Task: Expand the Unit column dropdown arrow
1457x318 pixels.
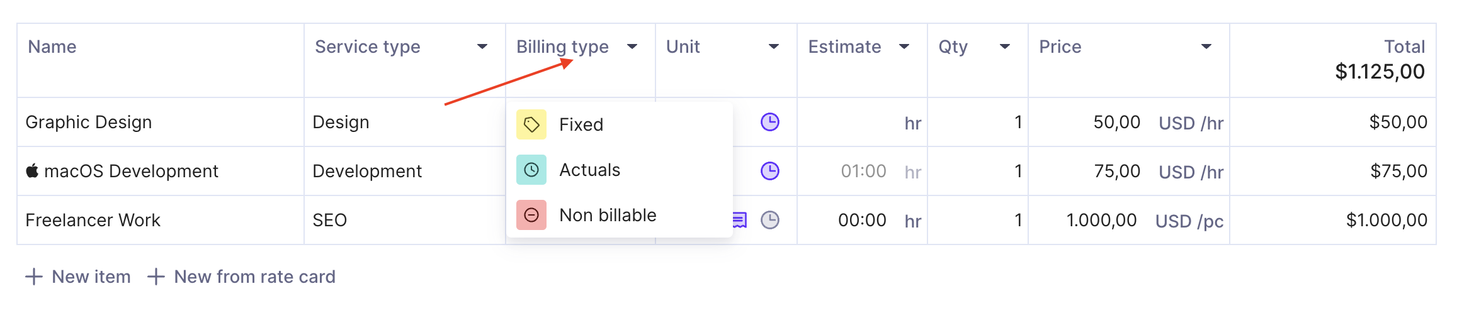Action: pyautogui.click(x=774, y=47)
